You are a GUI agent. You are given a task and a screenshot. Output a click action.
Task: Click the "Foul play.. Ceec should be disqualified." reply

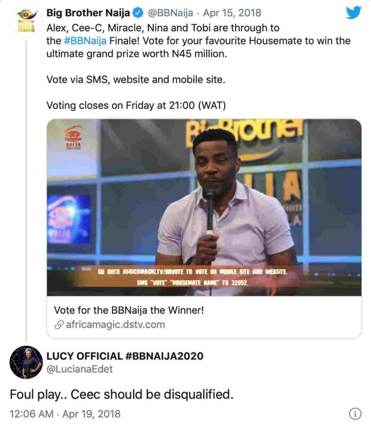coord(121,394)
